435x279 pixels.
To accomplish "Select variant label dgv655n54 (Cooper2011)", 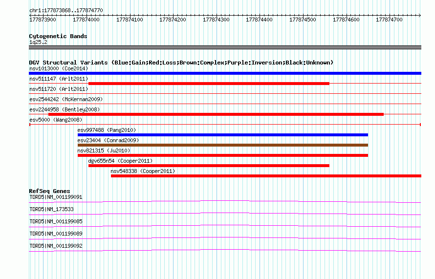I will (x=120, y=161).
